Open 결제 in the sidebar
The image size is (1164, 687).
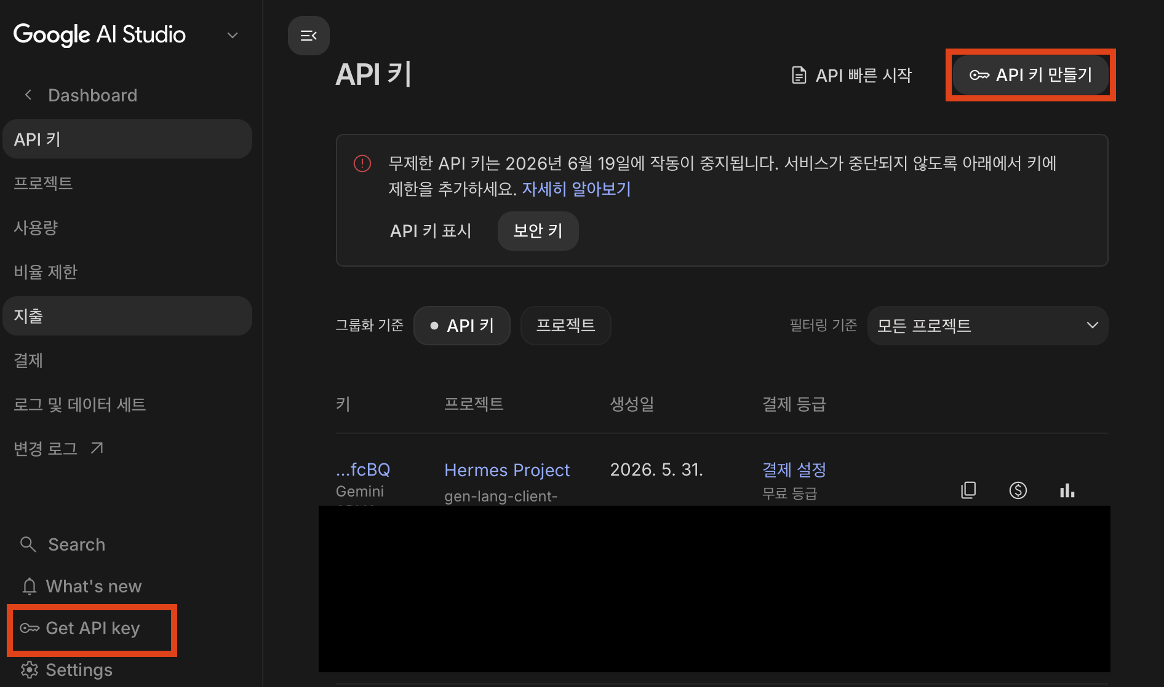[x=127, y=360]
